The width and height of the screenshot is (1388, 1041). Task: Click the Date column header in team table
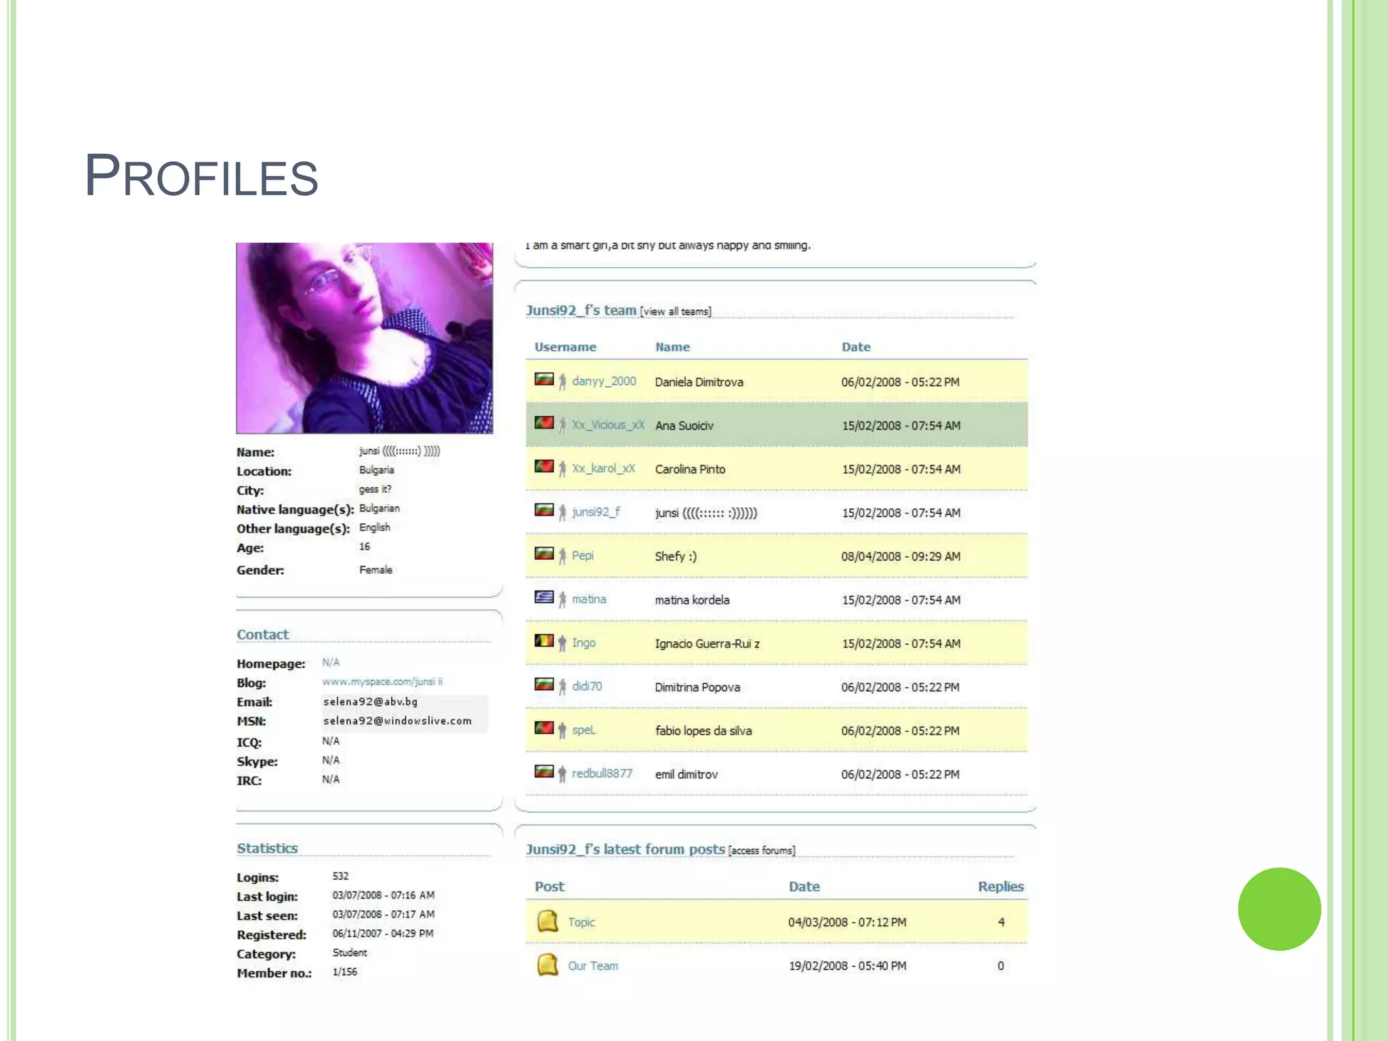855,347
